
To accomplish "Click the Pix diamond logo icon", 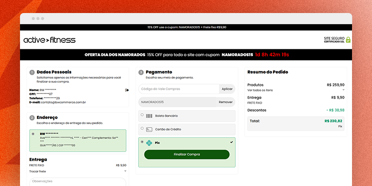I will pos(149,143).
